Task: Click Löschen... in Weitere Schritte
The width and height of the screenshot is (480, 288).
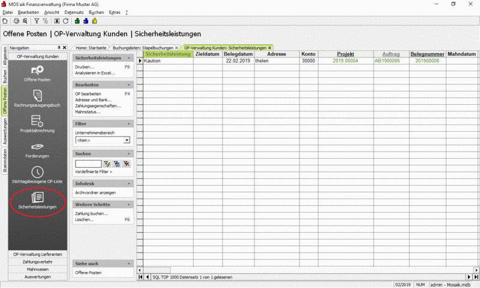Action: [x=85, y=220]
